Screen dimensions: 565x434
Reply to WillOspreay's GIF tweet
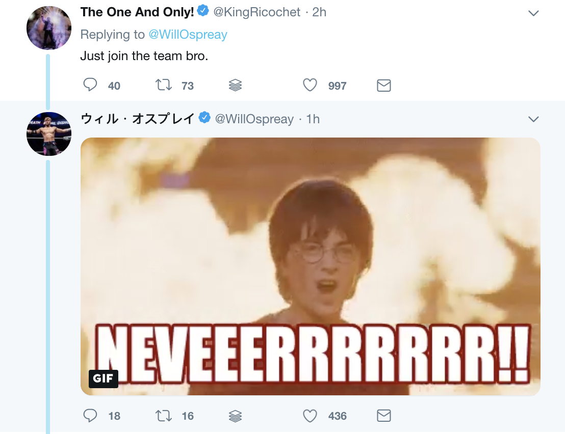point(90,416)
